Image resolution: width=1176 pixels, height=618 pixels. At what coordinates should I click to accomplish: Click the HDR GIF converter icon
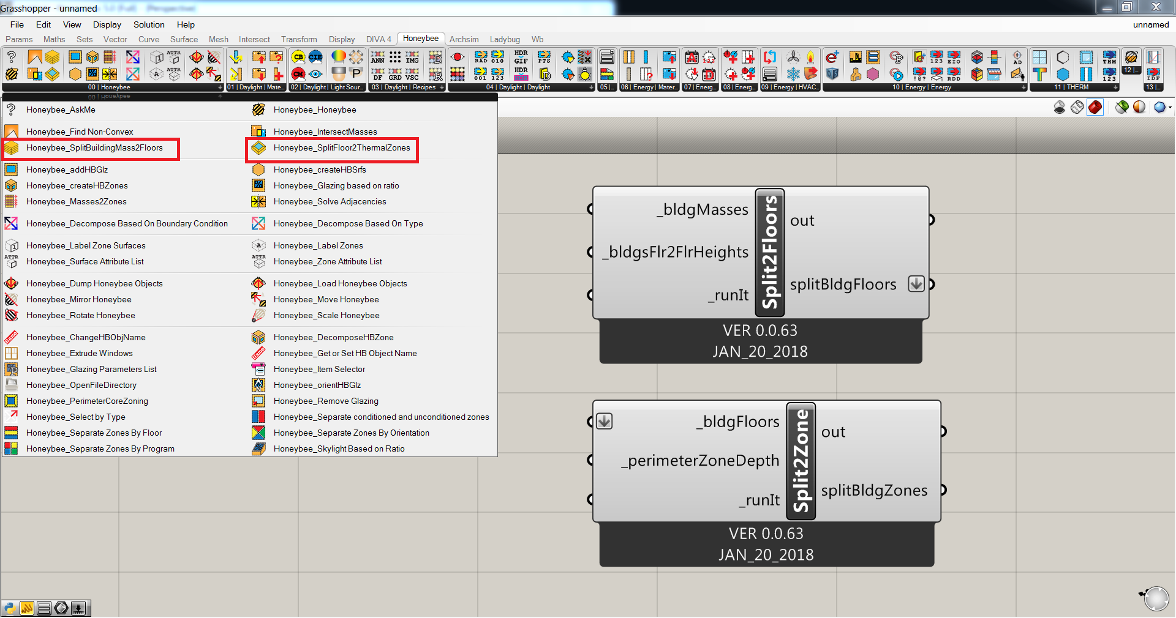(521, 57)
